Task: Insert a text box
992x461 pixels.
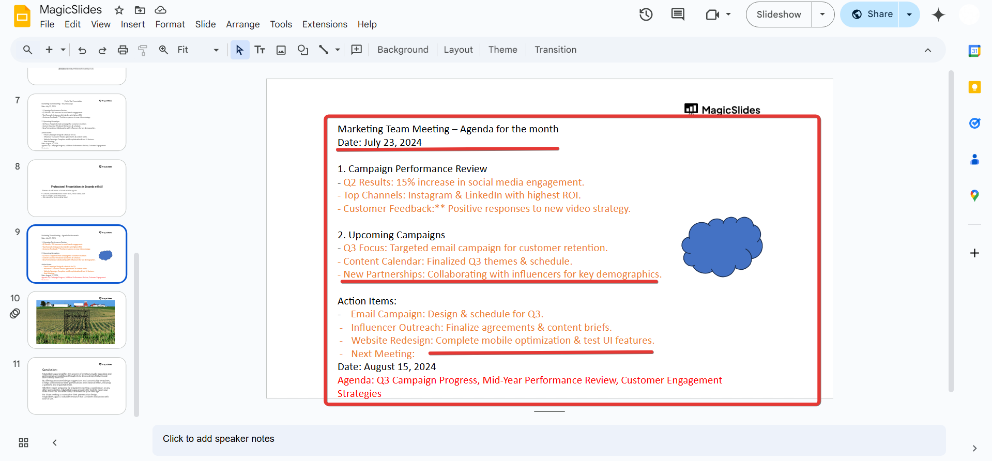Action: coord(260,50)
